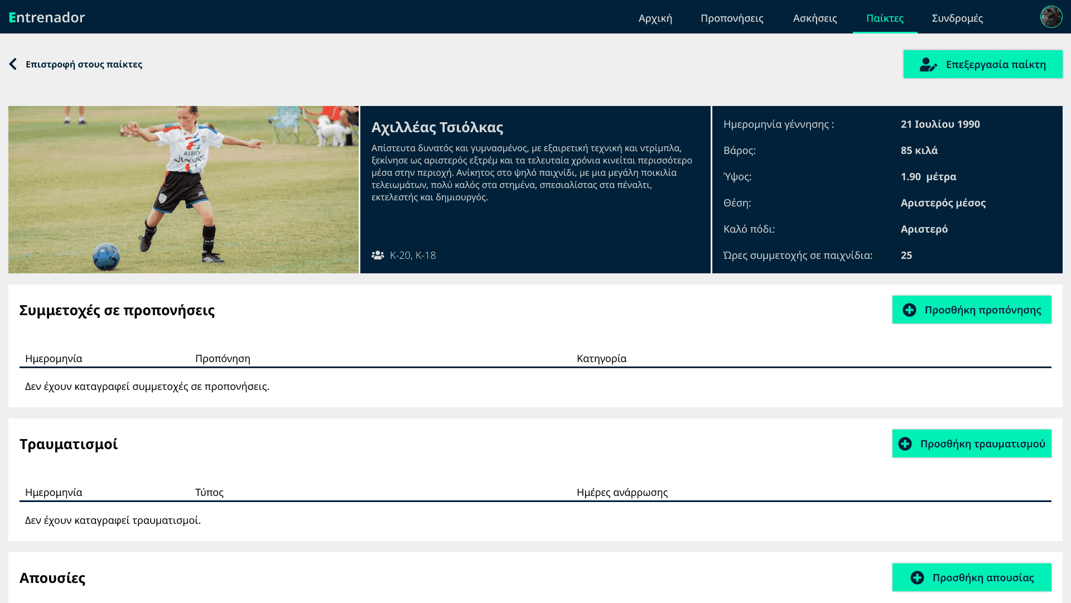
Task: Click the plus icon on Προσθήκη προπόνησης
Action: (x=909, y=310)
